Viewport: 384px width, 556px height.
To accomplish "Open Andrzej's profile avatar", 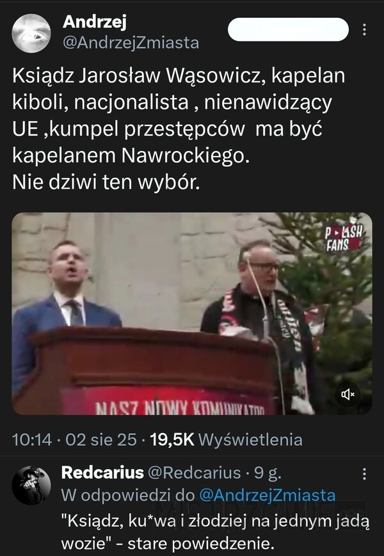I will tap(31, 33).
